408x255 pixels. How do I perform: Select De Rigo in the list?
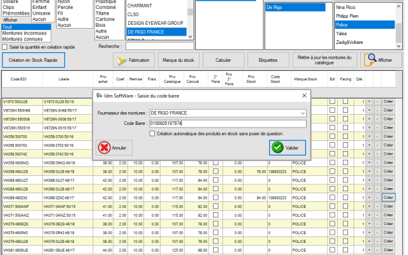[295, 7]
